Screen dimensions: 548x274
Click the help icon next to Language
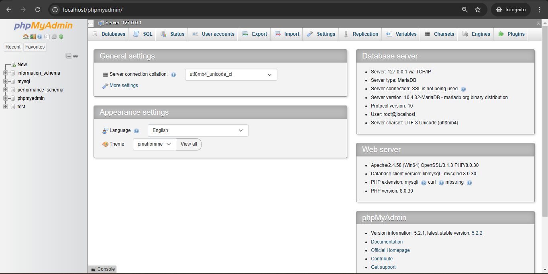coord(136,131)
